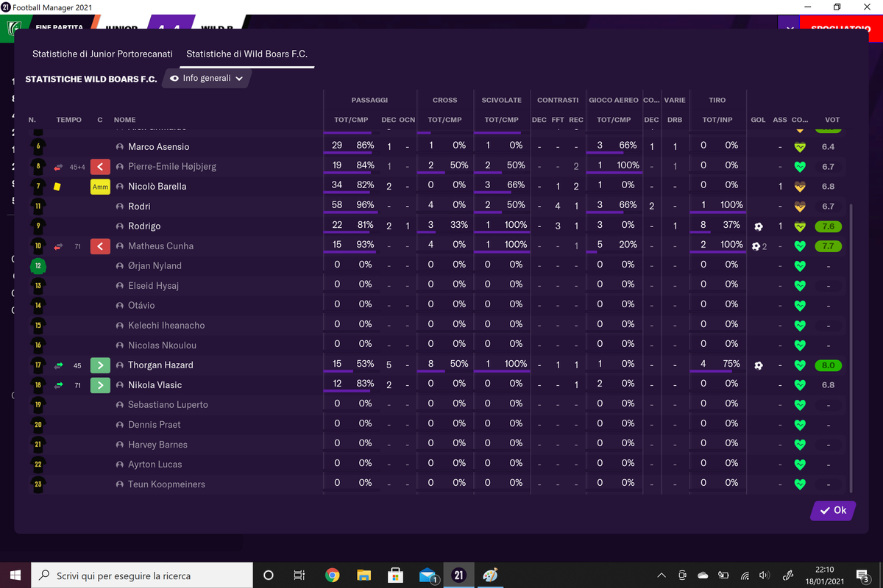883x588 pixels.
Task: Click the goal ball icon for Matheus Cunha
Action: point(756,246)
